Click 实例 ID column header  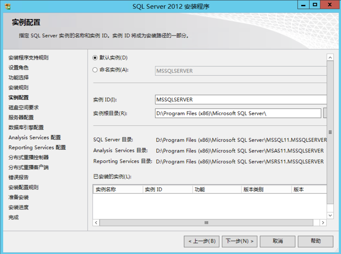pyautogui.click(x=168, y=189)
